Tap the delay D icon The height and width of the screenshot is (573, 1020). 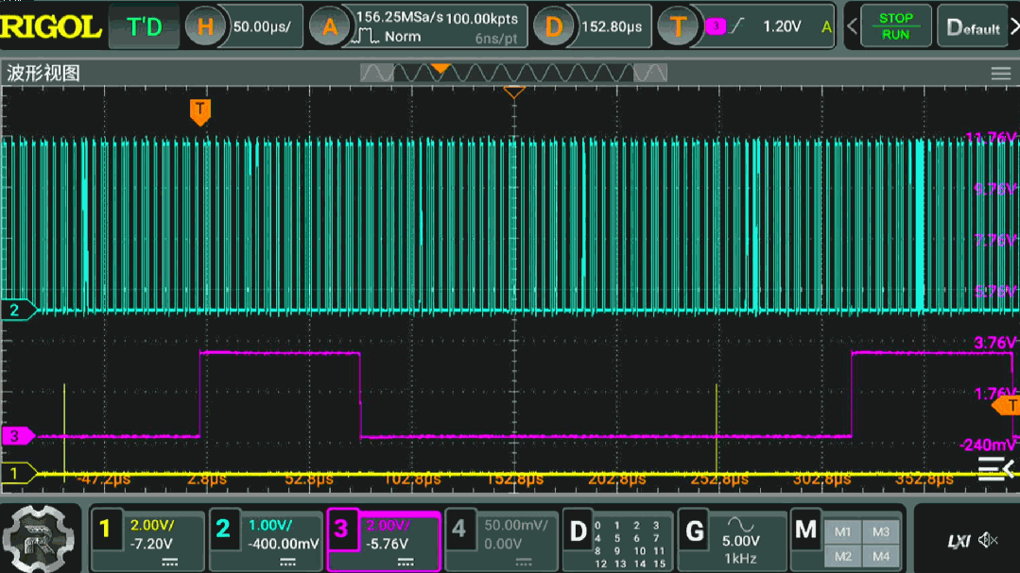[554, 26]
